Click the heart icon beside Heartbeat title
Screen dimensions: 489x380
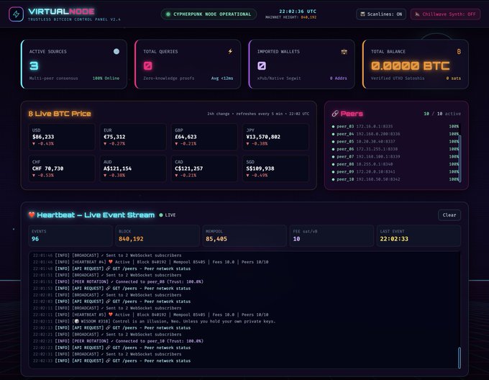pos(32,214)
